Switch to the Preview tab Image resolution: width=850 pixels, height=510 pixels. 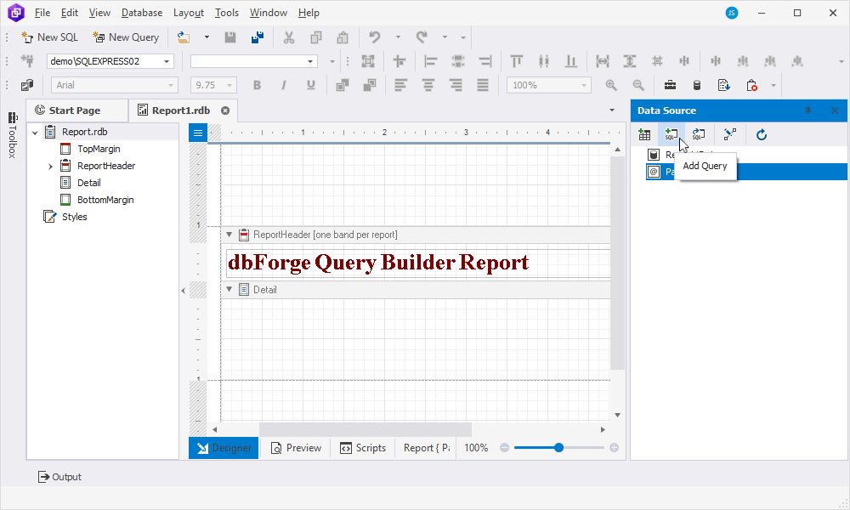tap(296, 448)
